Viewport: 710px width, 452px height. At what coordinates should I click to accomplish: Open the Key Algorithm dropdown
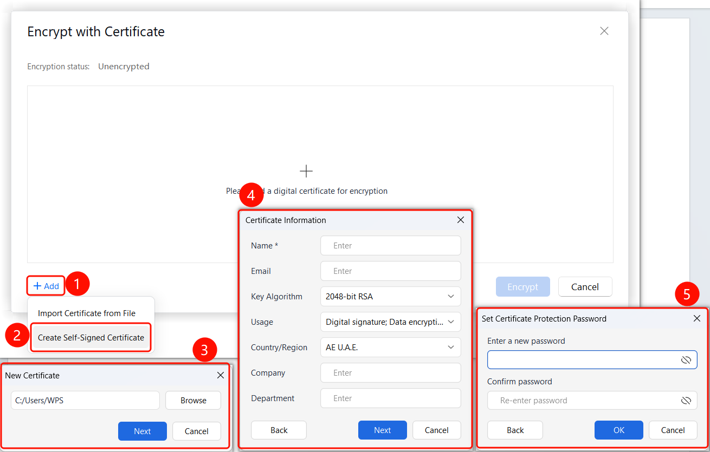[391, 296]
